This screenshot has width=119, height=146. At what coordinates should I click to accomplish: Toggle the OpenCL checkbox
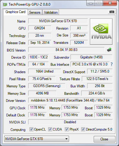pyautogui.click(x=31, y=129)
